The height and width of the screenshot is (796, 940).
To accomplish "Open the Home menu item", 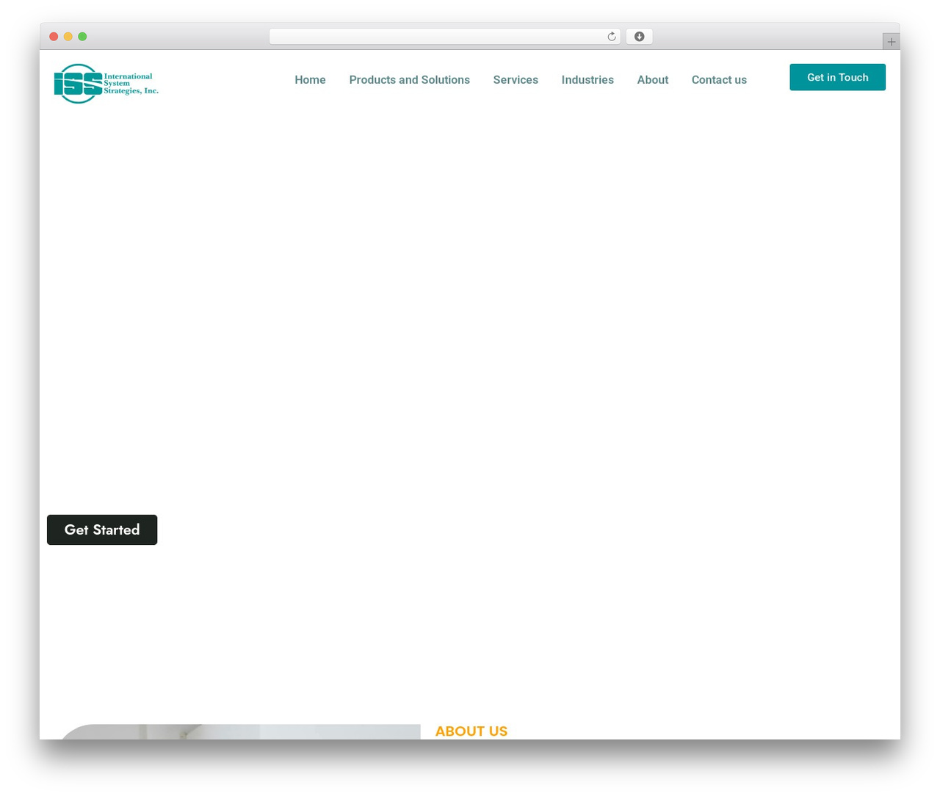I will (310, 80).
